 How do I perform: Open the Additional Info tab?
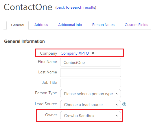pos(70,25)
